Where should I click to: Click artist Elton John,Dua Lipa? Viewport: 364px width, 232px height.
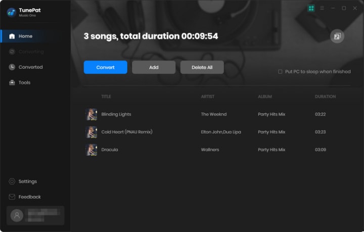[x=221, y=132]
